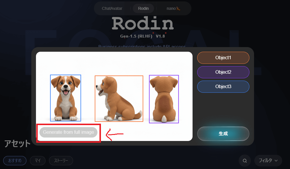Click the 生成 generate button
The image size is (290, 169).
click(x=223, y=134)
